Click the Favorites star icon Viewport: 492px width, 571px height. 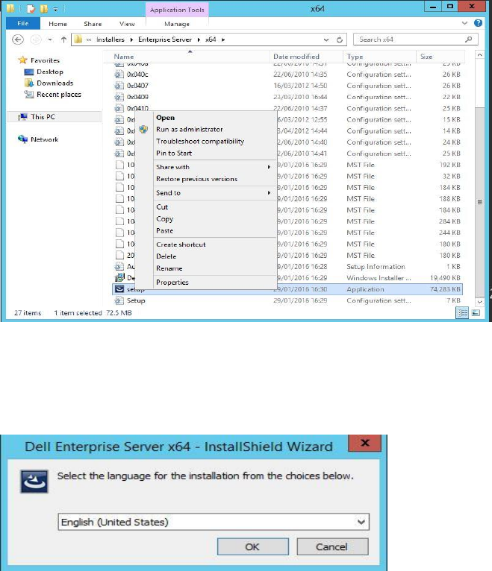[22, 60]
